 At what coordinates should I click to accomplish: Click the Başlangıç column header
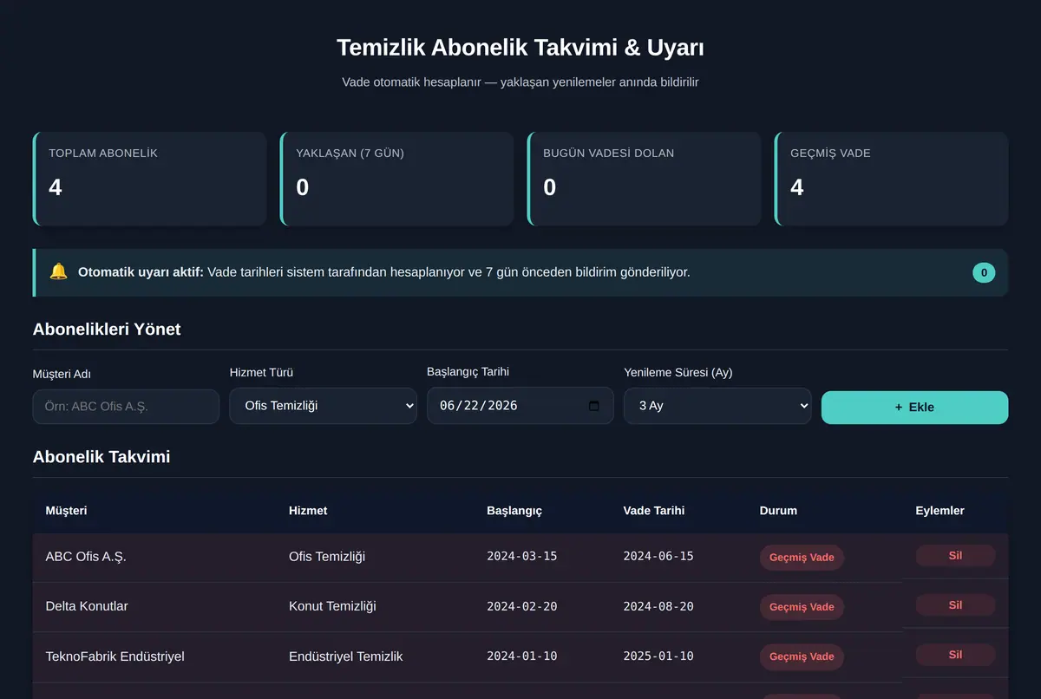pos(514,510)
